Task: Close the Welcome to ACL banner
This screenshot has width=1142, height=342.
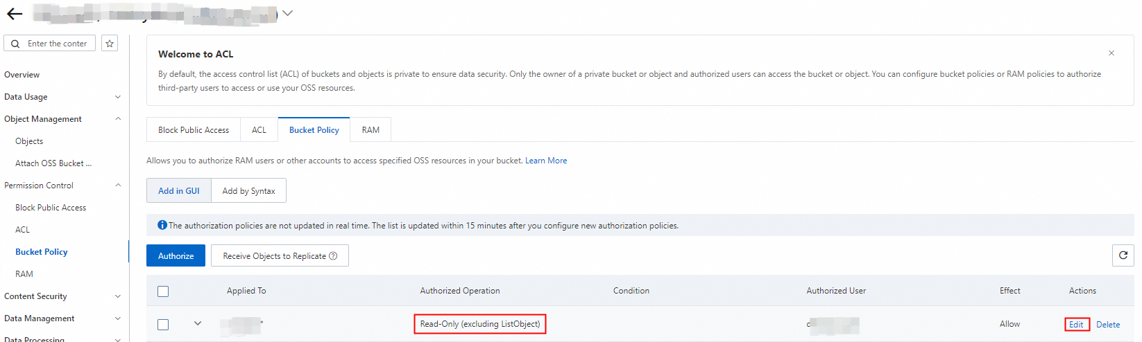Action: coord(1111,53)
